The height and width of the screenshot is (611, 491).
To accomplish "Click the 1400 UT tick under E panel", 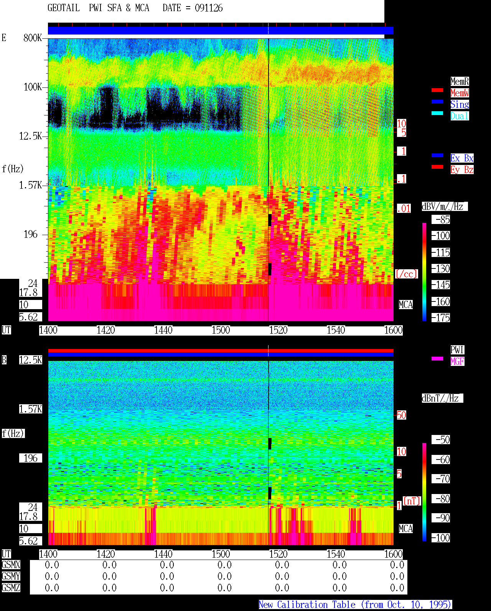I will [48, 330].
